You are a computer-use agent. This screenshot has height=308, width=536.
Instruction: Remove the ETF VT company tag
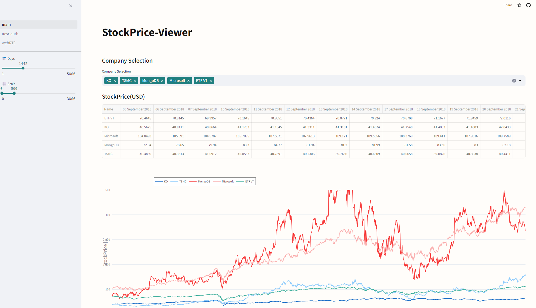[x=211, y=81]
